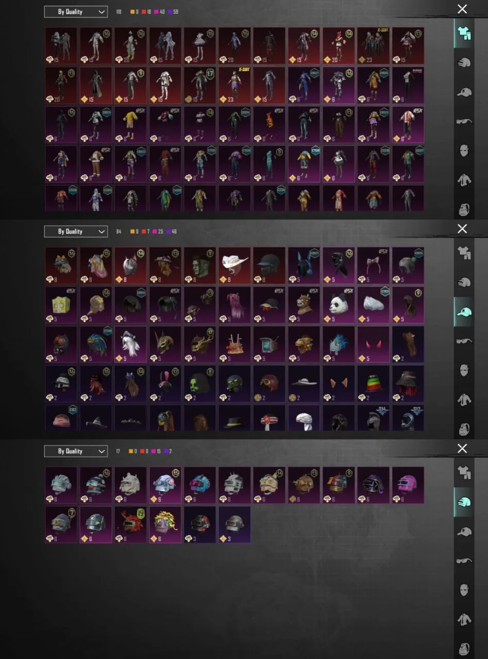Expand By Quality dropdown in 84-item panel
The image size is (488, 659).
pos(76,231)
